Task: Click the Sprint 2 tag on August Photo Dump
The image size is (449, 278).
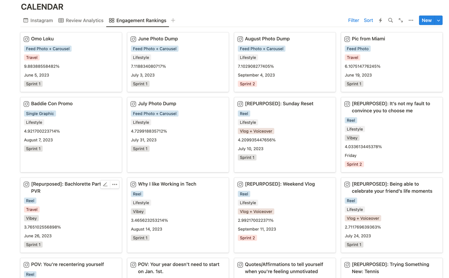Action: [247, 84]
